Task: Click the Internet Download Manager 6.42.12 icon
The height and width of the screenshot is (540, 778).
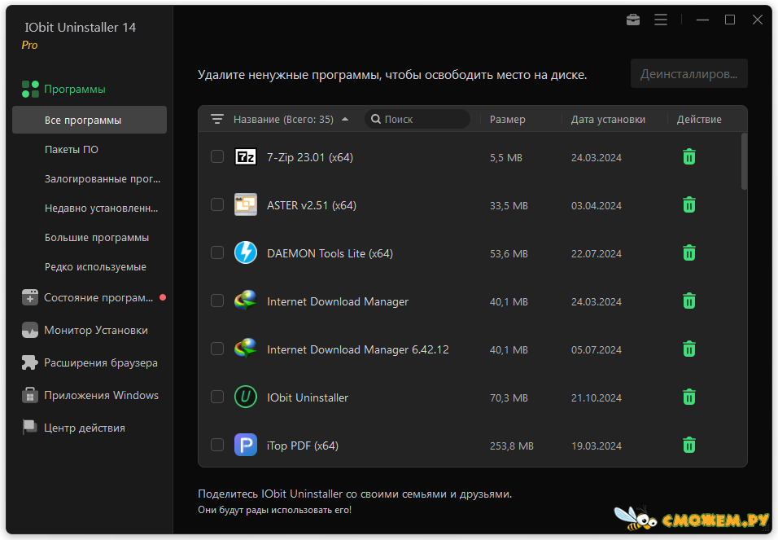Action: pos(246,349)
